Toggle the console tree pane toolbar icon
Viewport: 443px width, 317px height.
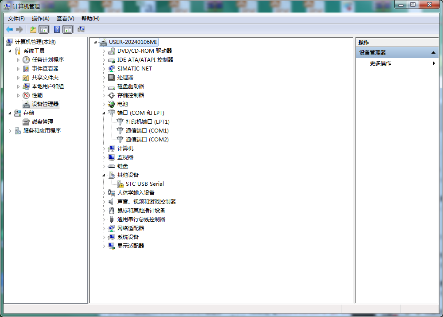(x=44, y=29)
